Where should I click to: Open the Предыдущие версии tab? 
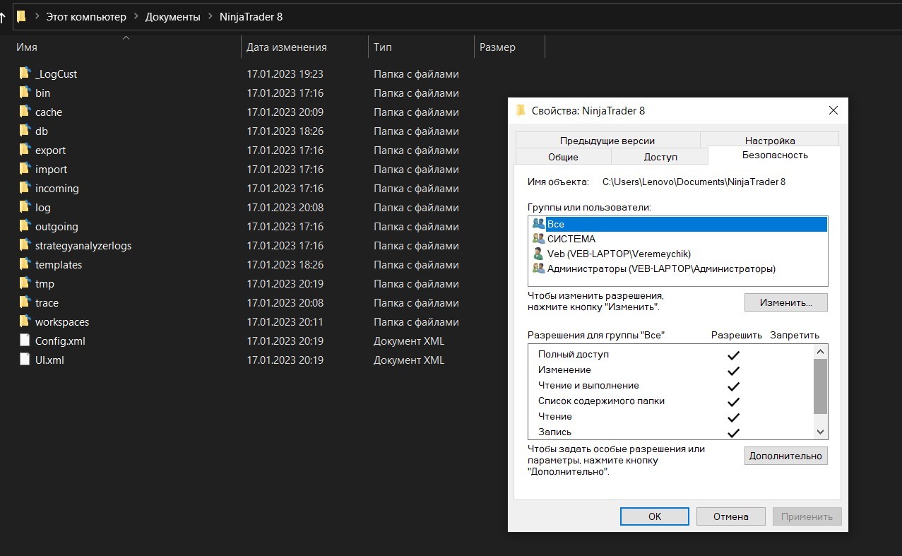[607, 141]
